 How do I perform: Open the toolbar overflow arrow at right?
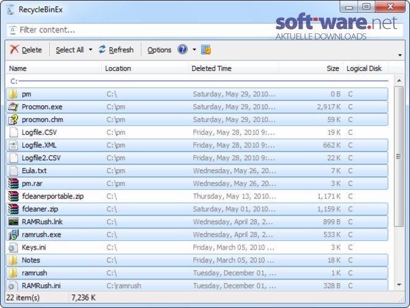coord(400,55)
